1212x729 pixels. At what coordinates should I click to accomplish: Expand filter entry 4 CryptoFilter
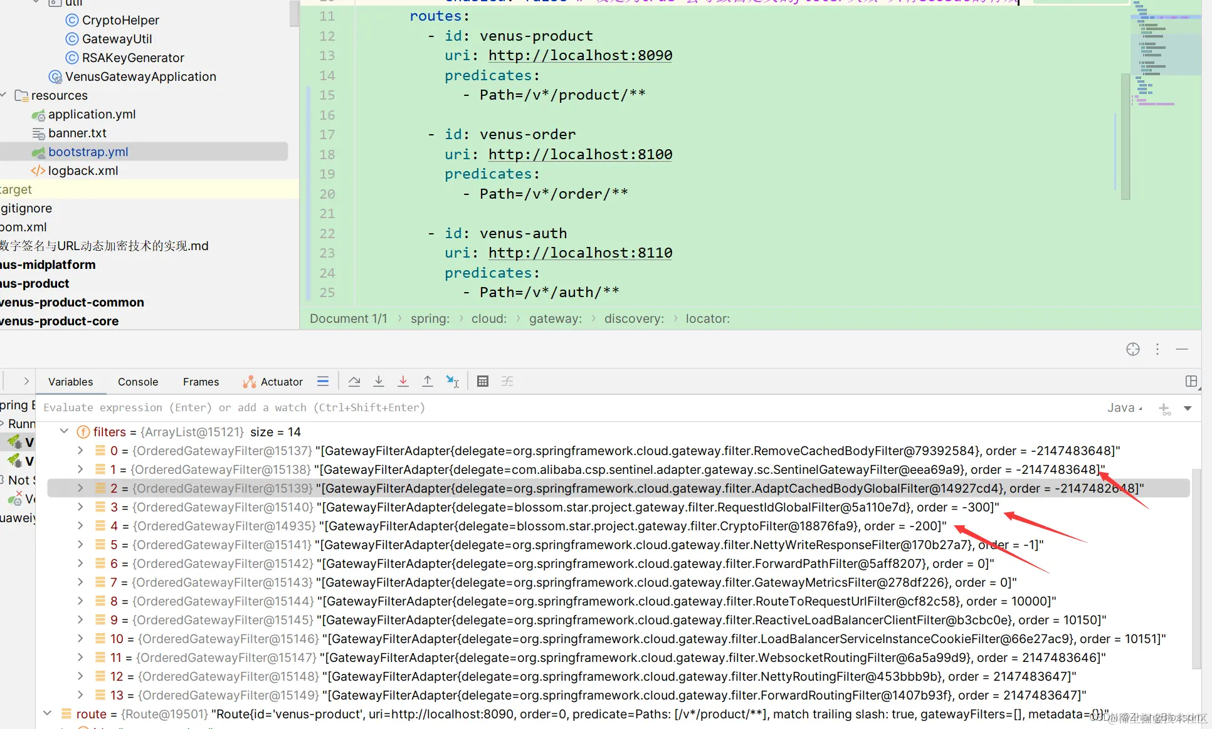click(80, 526)
